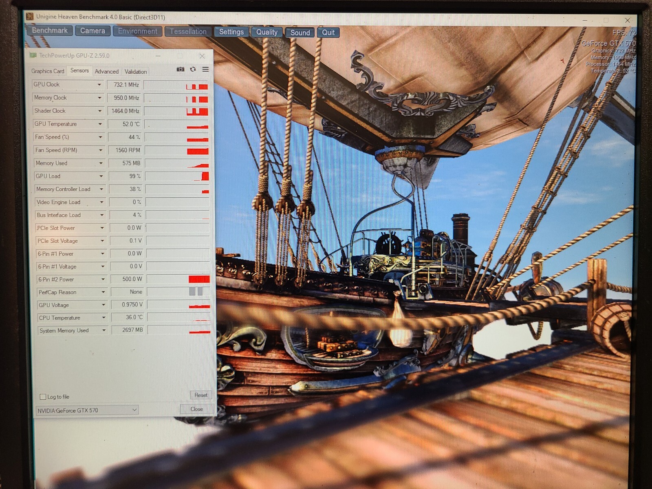Click the Reset button in GPU-Z

[201, 395]
